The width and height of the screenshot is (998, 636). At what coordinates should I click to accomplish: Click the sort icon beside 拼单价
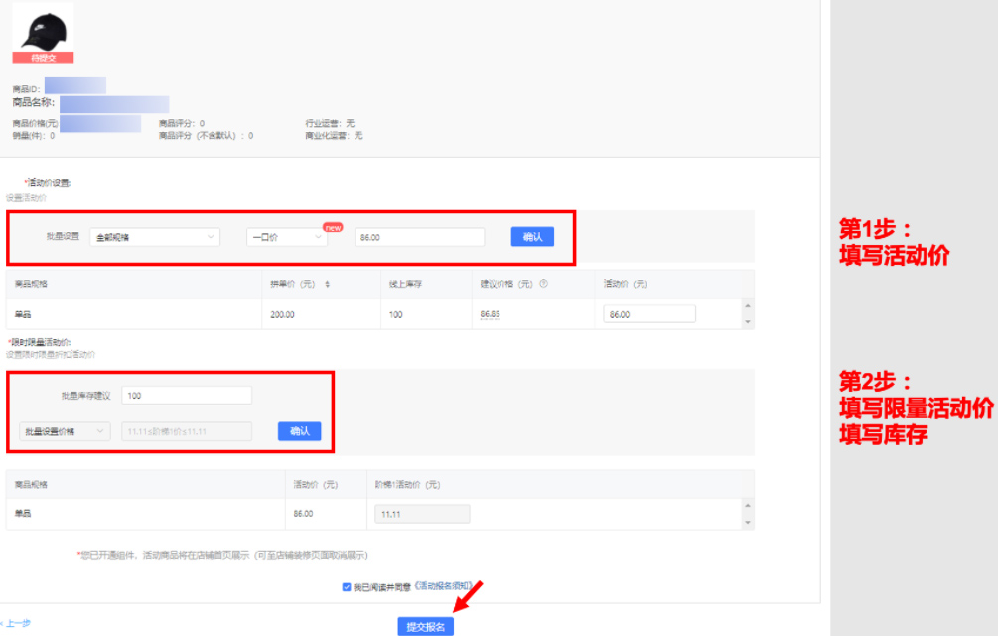tap(328, 284)
